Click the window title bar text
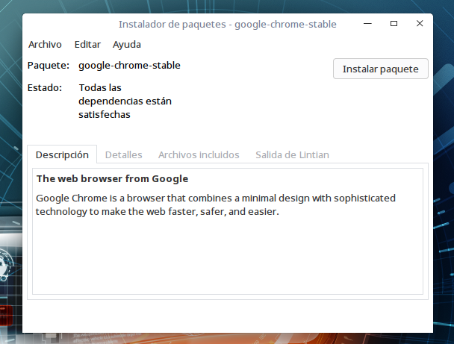 227,24
